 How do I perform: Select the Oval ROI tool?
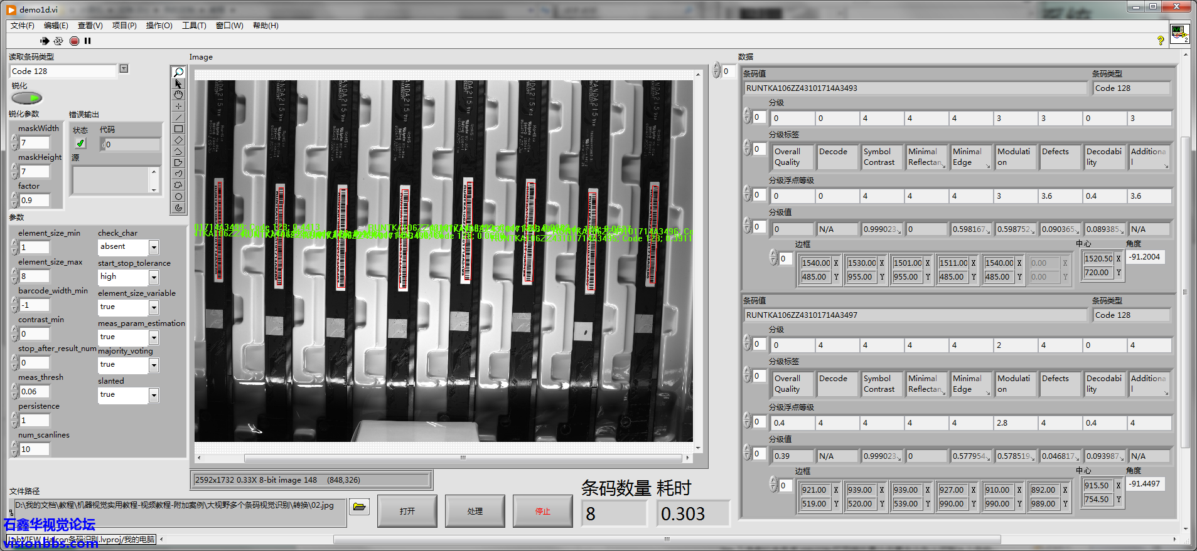[179, 196]
